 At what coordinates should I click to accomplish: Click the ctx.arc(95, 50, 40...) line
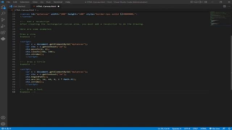click(x=51, y=79)
